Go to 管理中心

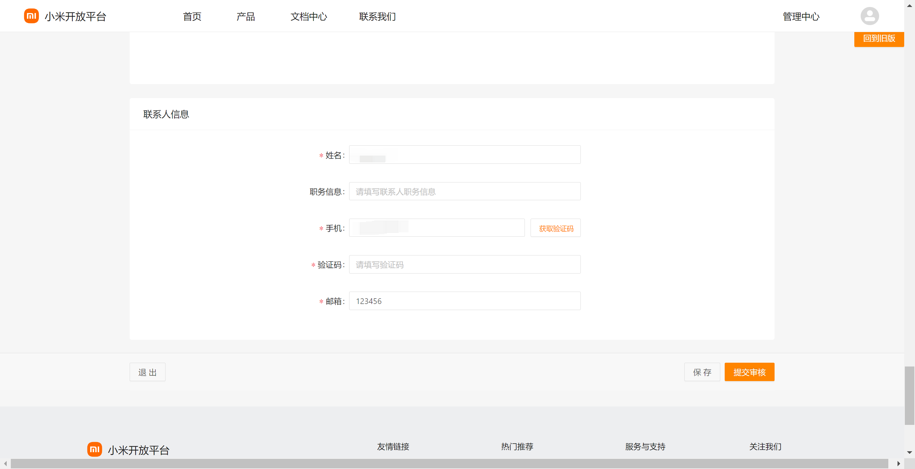801,16
